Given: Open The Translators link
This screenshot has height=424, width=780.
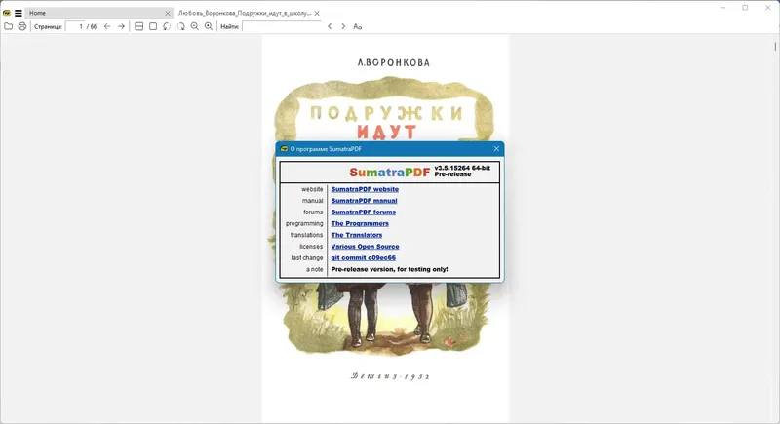Looking at the screenshot, I should 357,235.
